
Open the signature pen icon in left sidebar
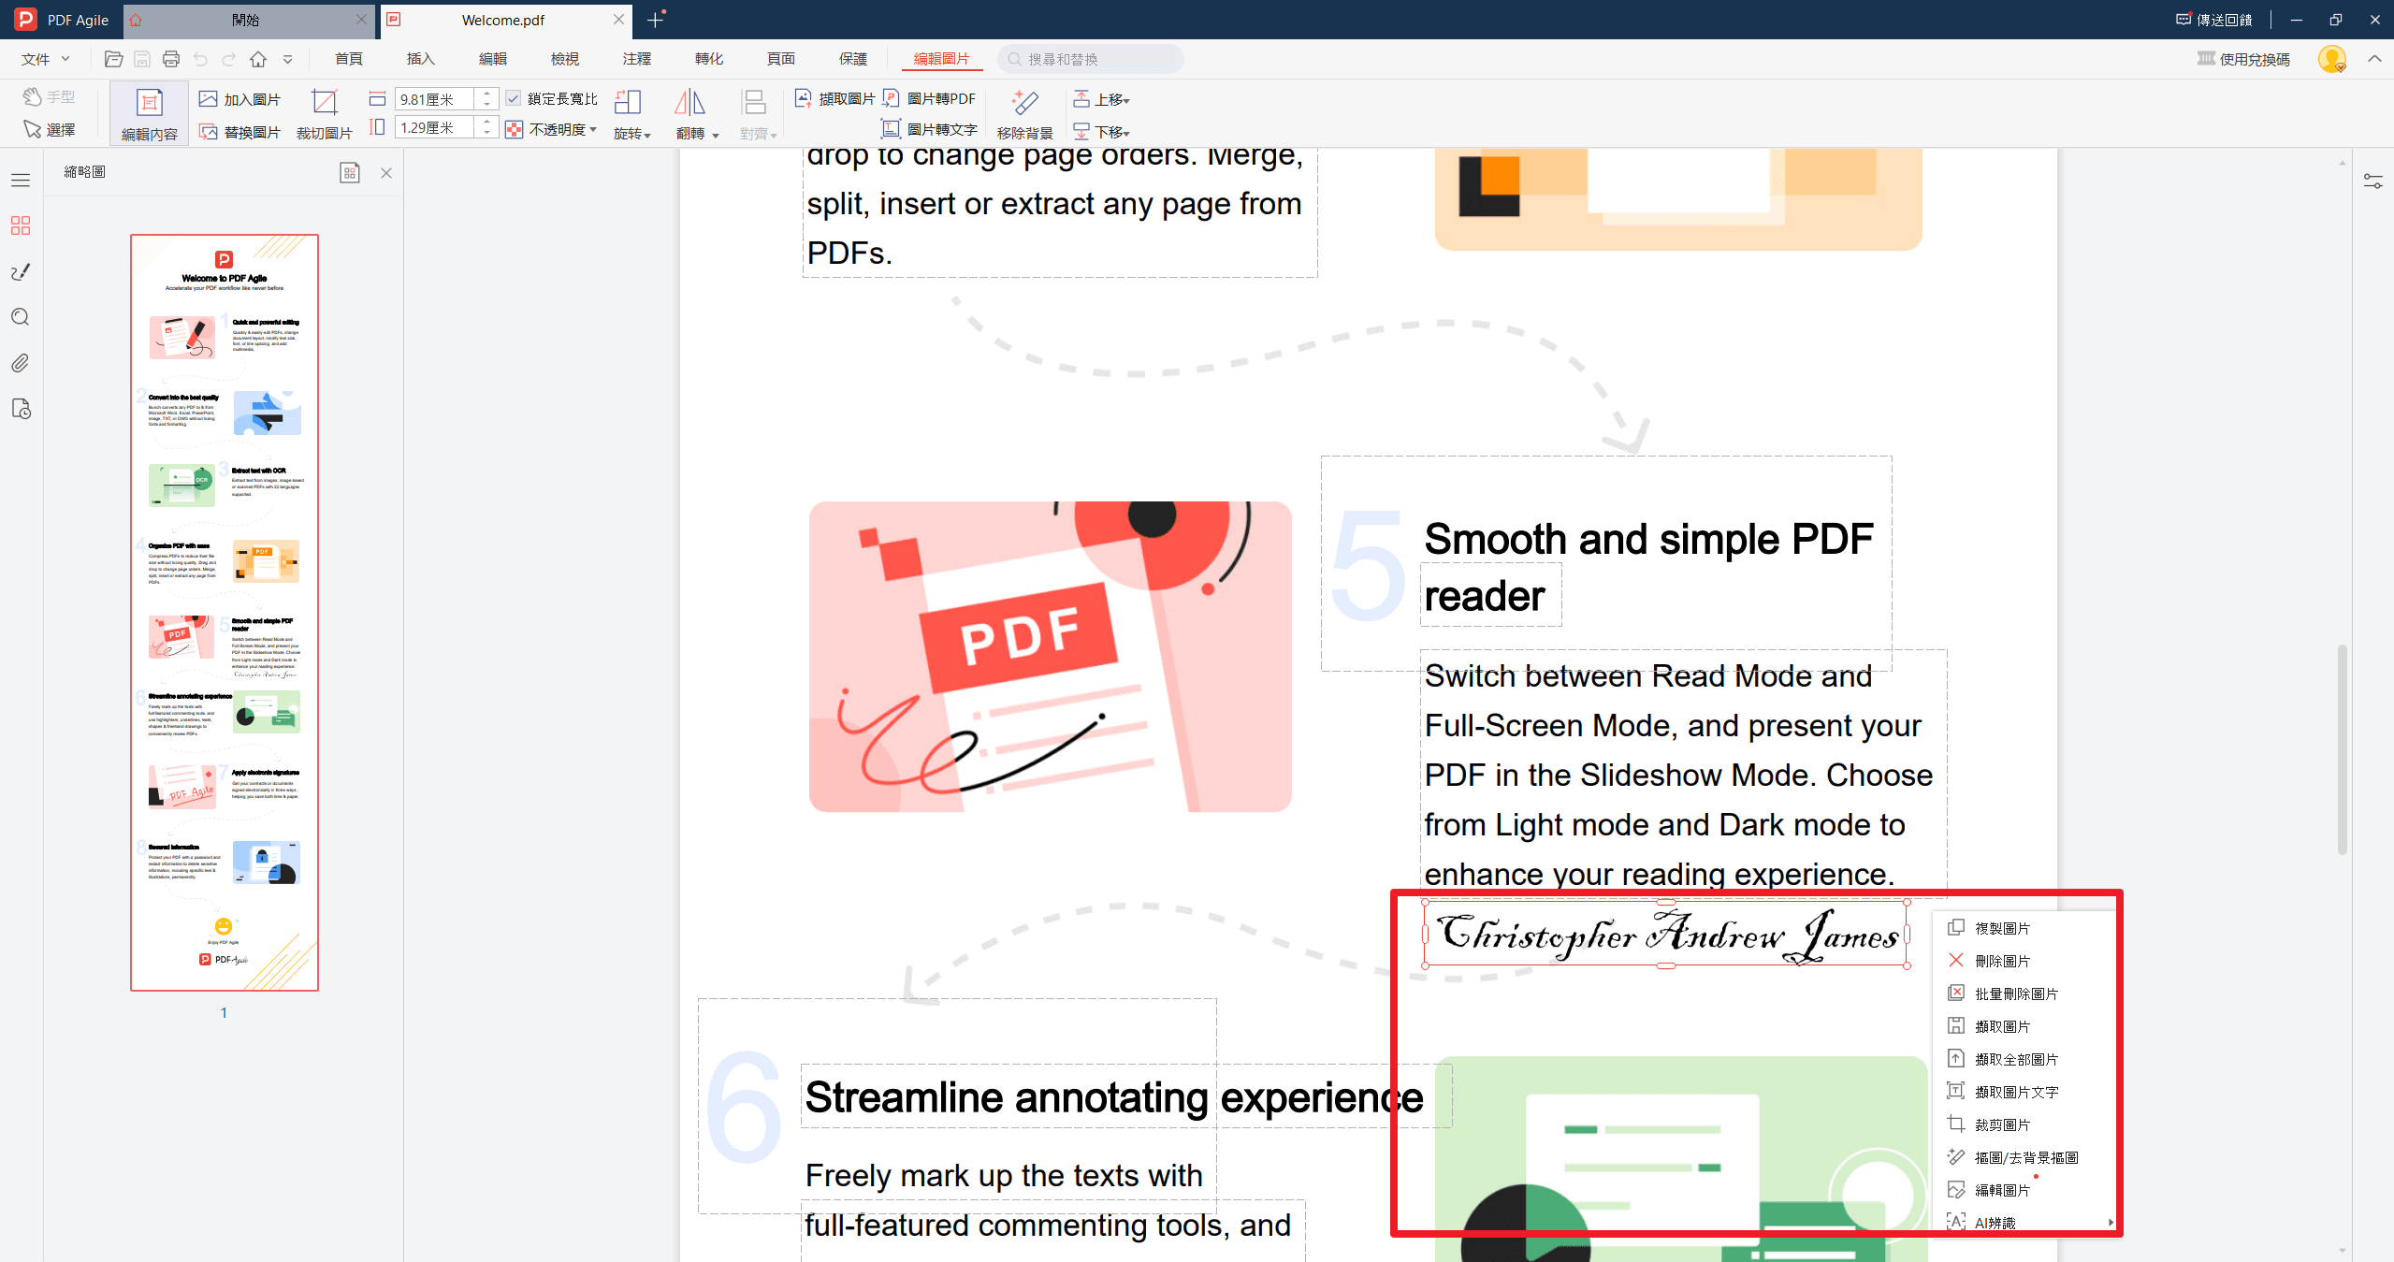[x=21, y=271]
